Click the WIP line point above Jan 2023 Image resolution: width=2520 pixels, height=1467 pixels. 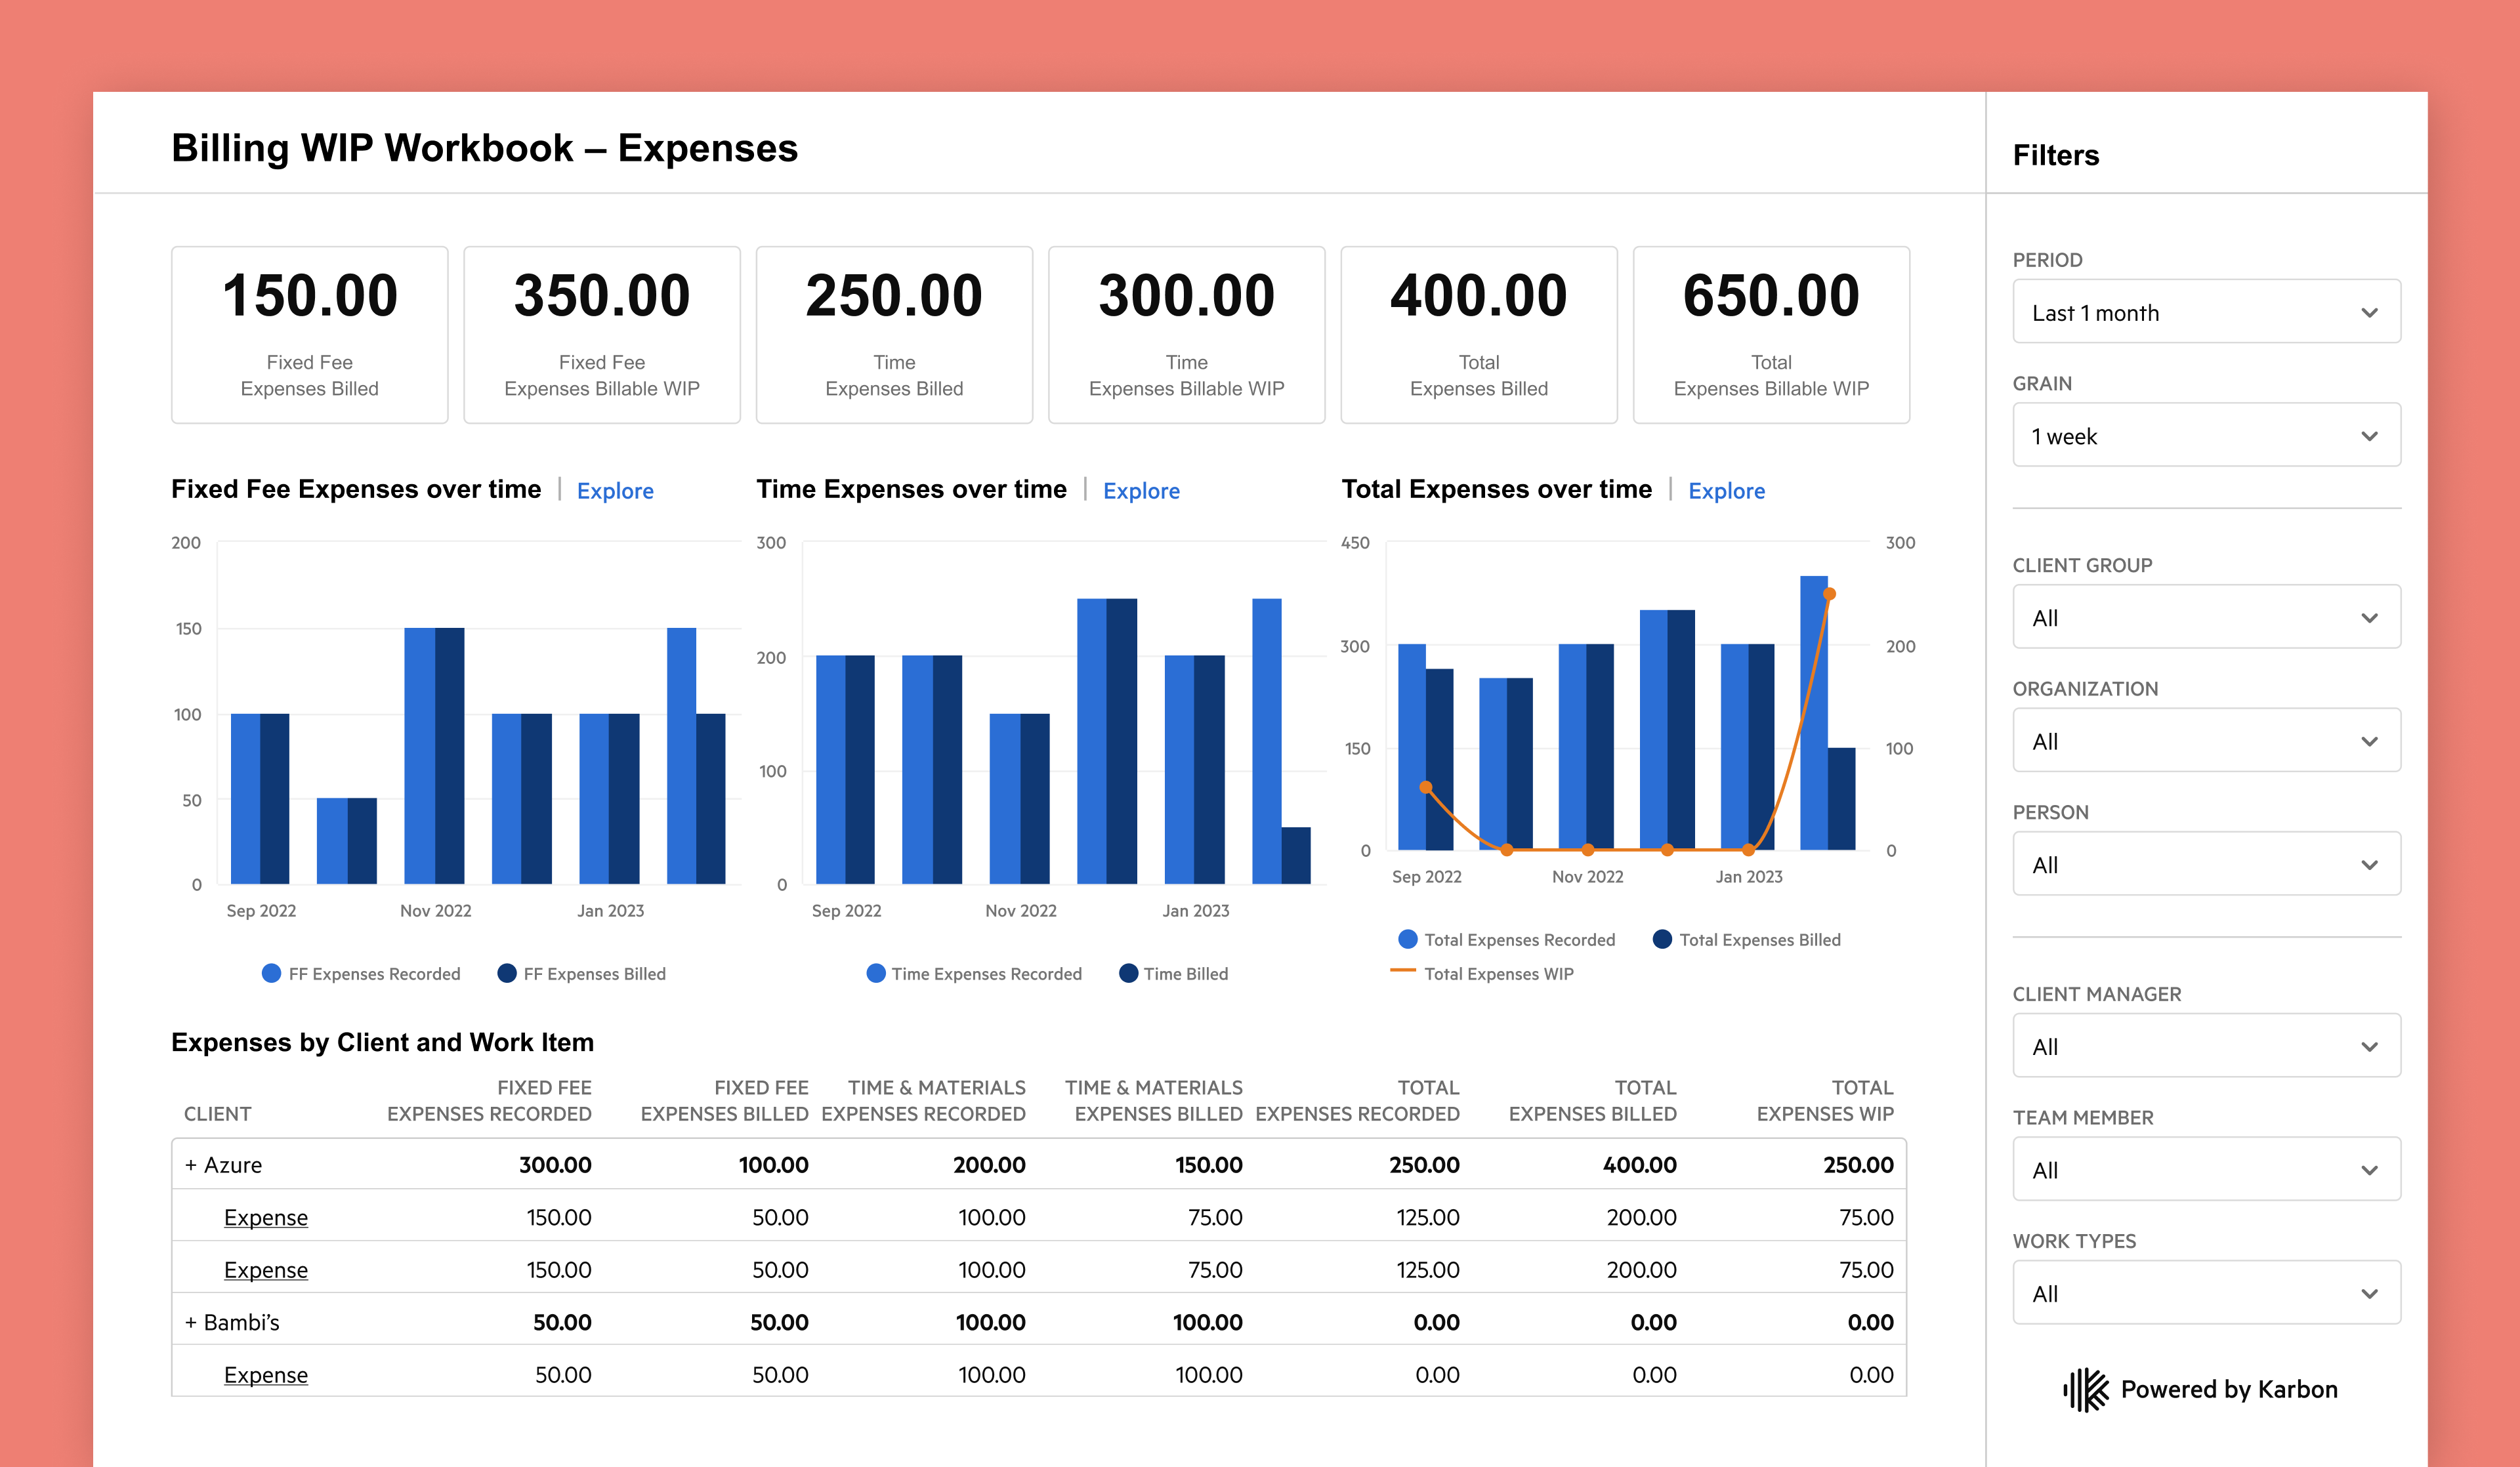pyautogui.click(x=1748, y=850)
